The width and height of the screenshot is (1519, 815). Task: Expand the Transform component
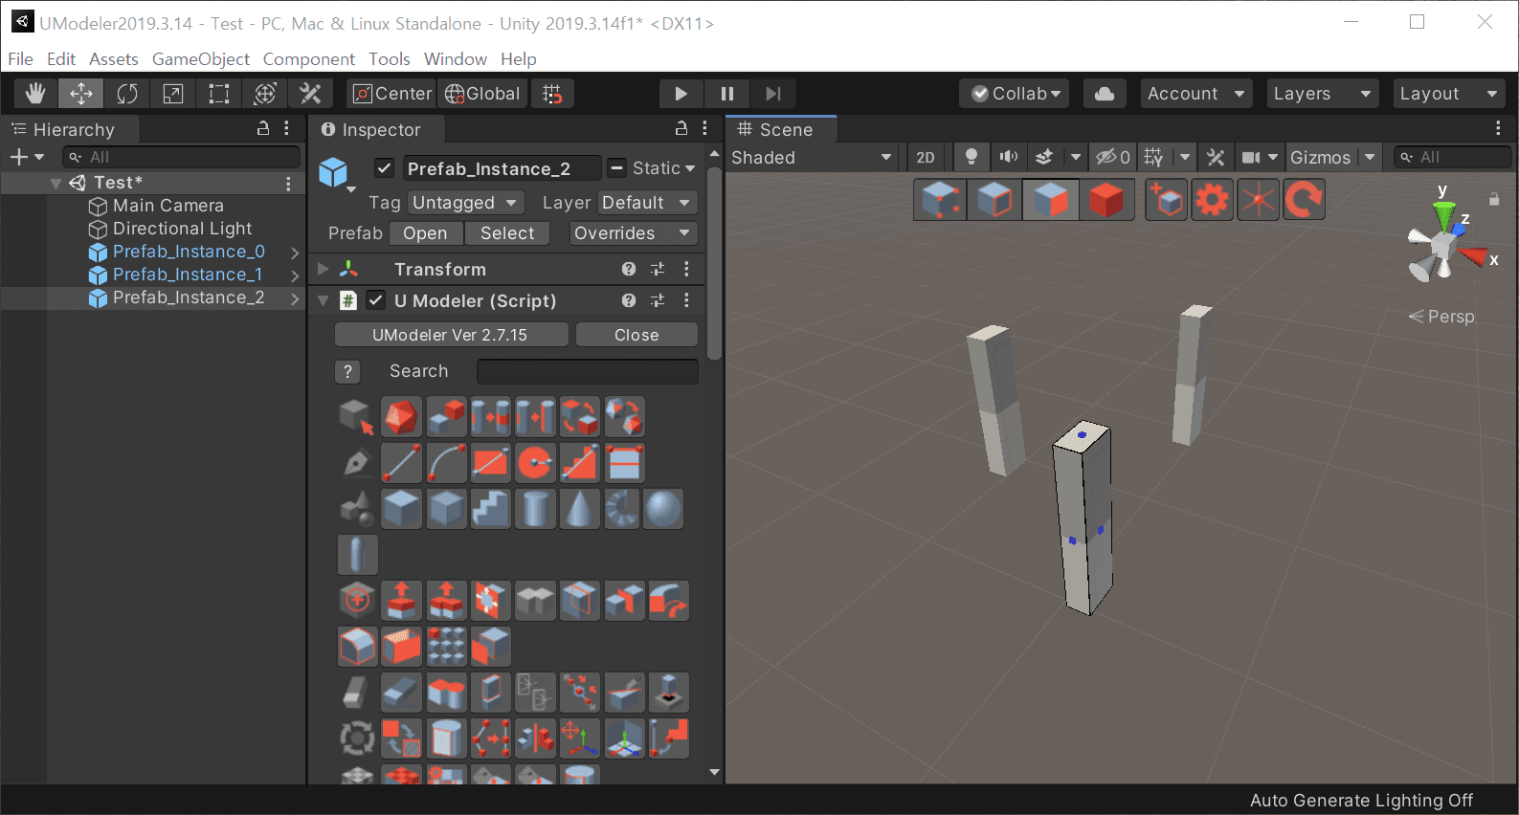(324, 269)
